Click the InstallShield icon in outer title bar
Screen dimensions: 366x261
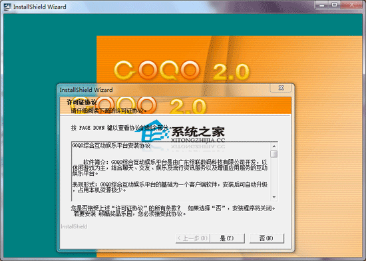pos(7,7)
